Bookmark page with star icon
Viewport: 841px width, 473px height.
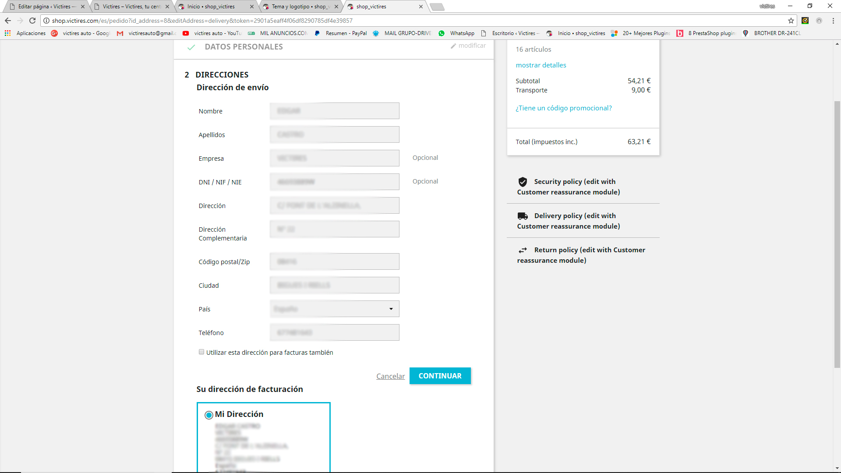point(791,21)
